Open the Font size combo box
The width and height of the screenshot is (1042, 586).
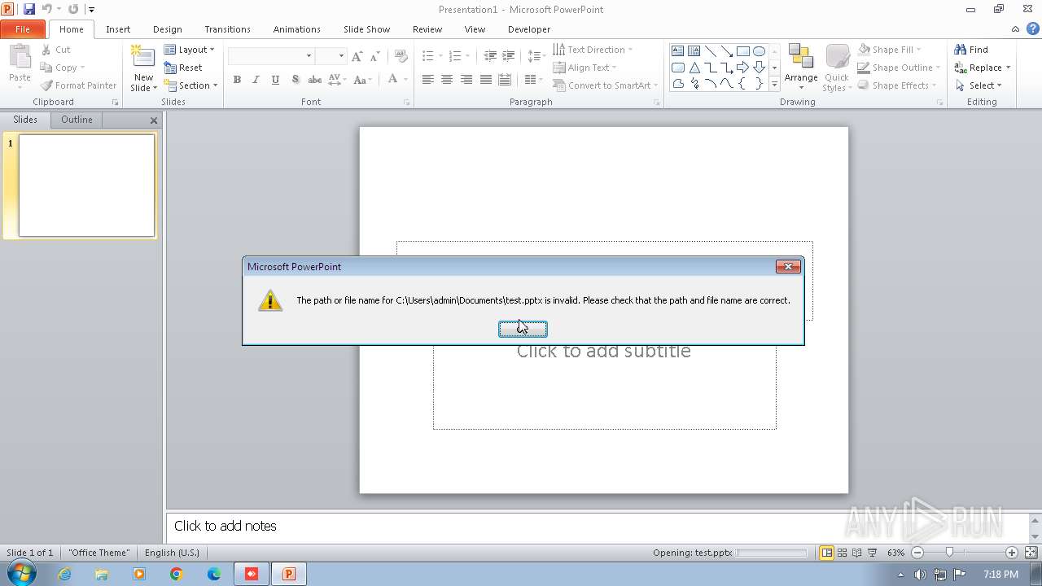[x=331, y=56]
